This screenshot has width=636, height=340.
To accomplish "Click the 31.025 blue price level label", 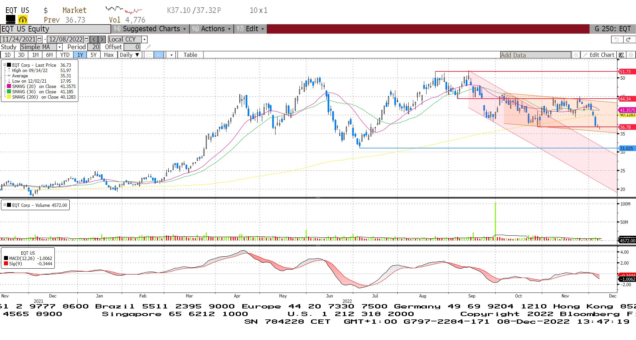I will pos(627,148).
